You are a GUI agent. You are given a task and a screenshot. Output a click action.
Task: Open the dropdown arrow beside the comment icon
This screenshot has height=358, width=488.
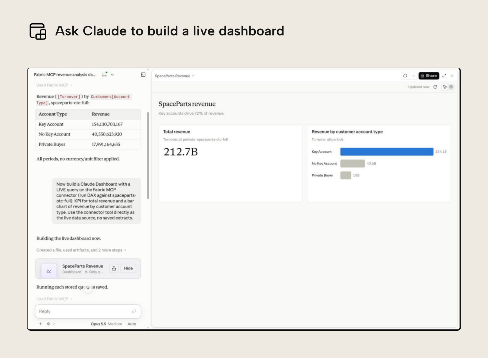[413, 76]
